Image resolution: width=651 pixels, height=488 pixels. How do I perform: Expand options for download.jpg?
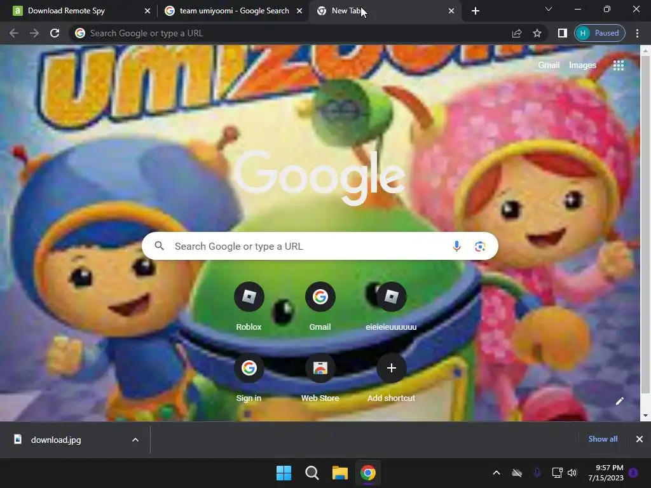coord(135,440)
